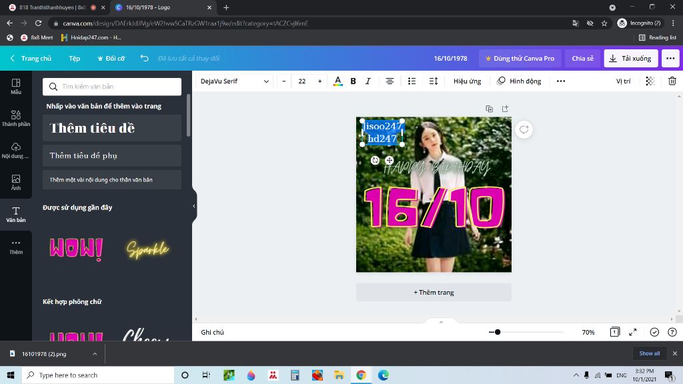Image resolution: width=683 pixels, height=384 pixels.
Task: Open the Ảnh panel in the sidebar
Action: [x=15, y=181]
